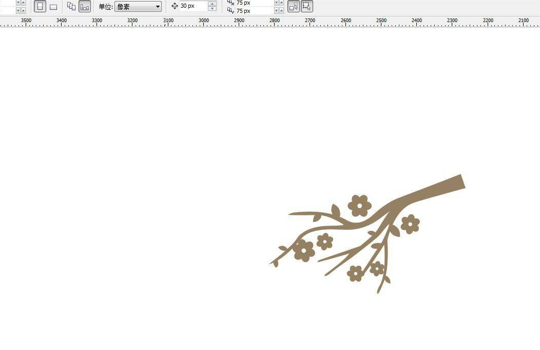Image resolution: width=540 pixels, height=350 pixels.
Task: Open the units dropdown showing 像素
Action: [x=138, y=7]
